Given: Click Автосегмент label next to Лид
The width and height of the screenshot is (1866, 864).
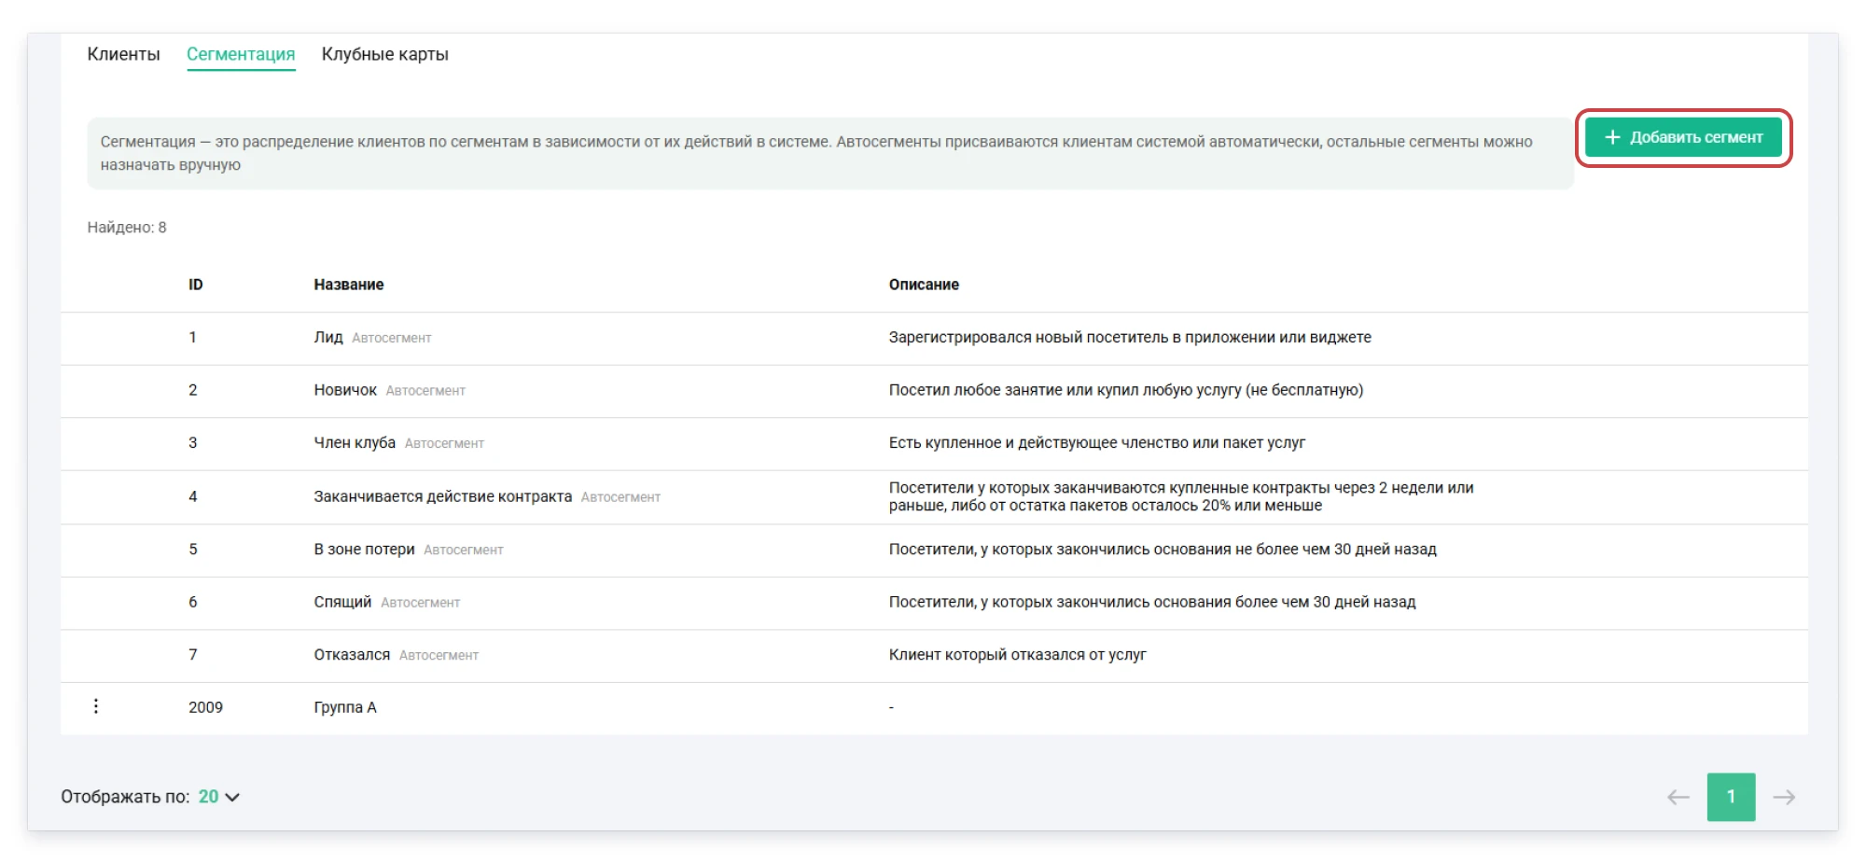Looking at the screenshot, I should 391,338.
